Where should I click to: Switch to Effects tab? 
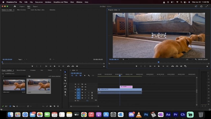point(50,70)
